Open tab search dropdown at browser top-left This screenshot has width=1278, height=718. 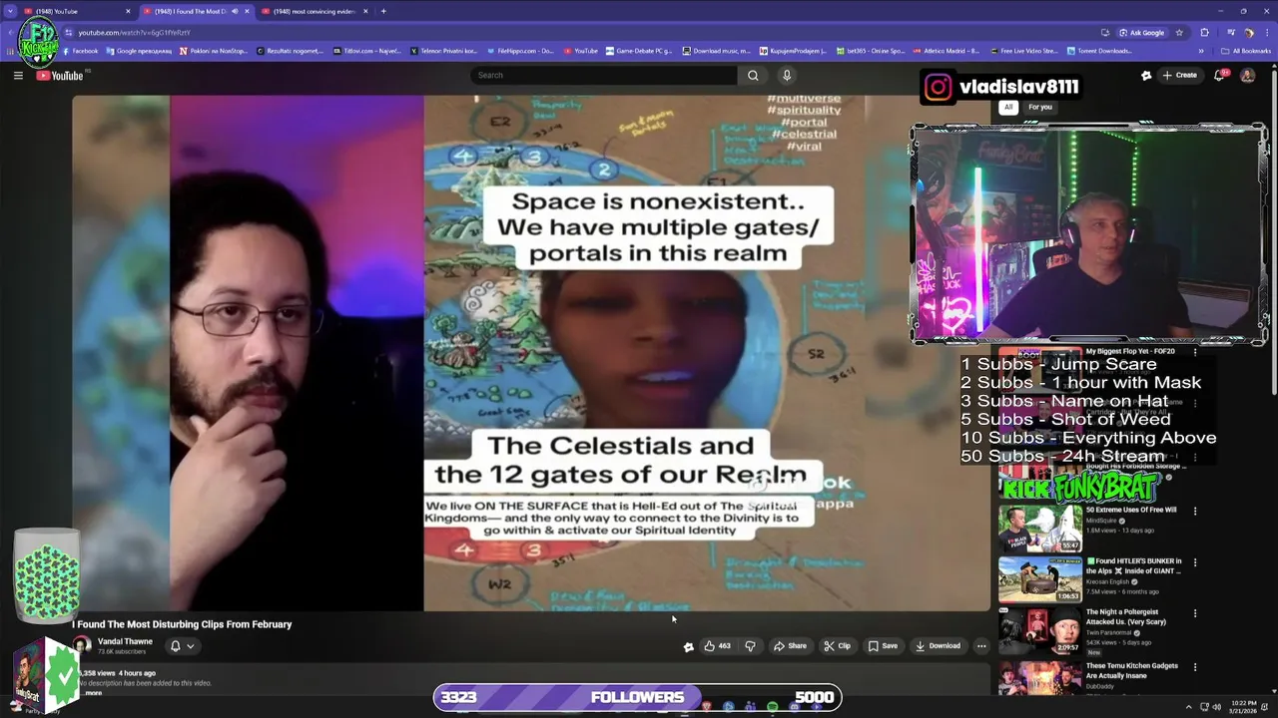[x=9, y=11]
